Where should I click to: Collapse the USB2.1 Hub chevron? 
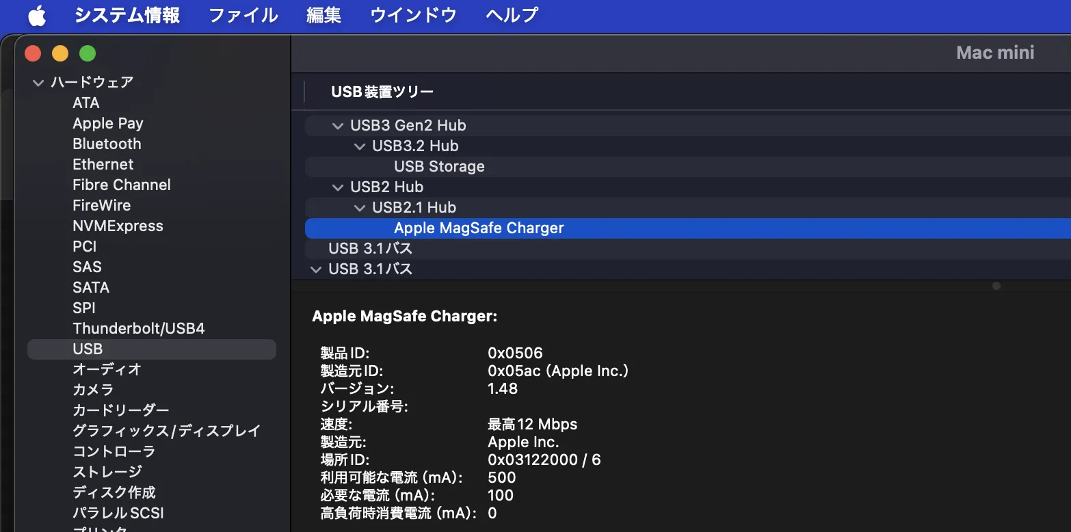[360, 208]
